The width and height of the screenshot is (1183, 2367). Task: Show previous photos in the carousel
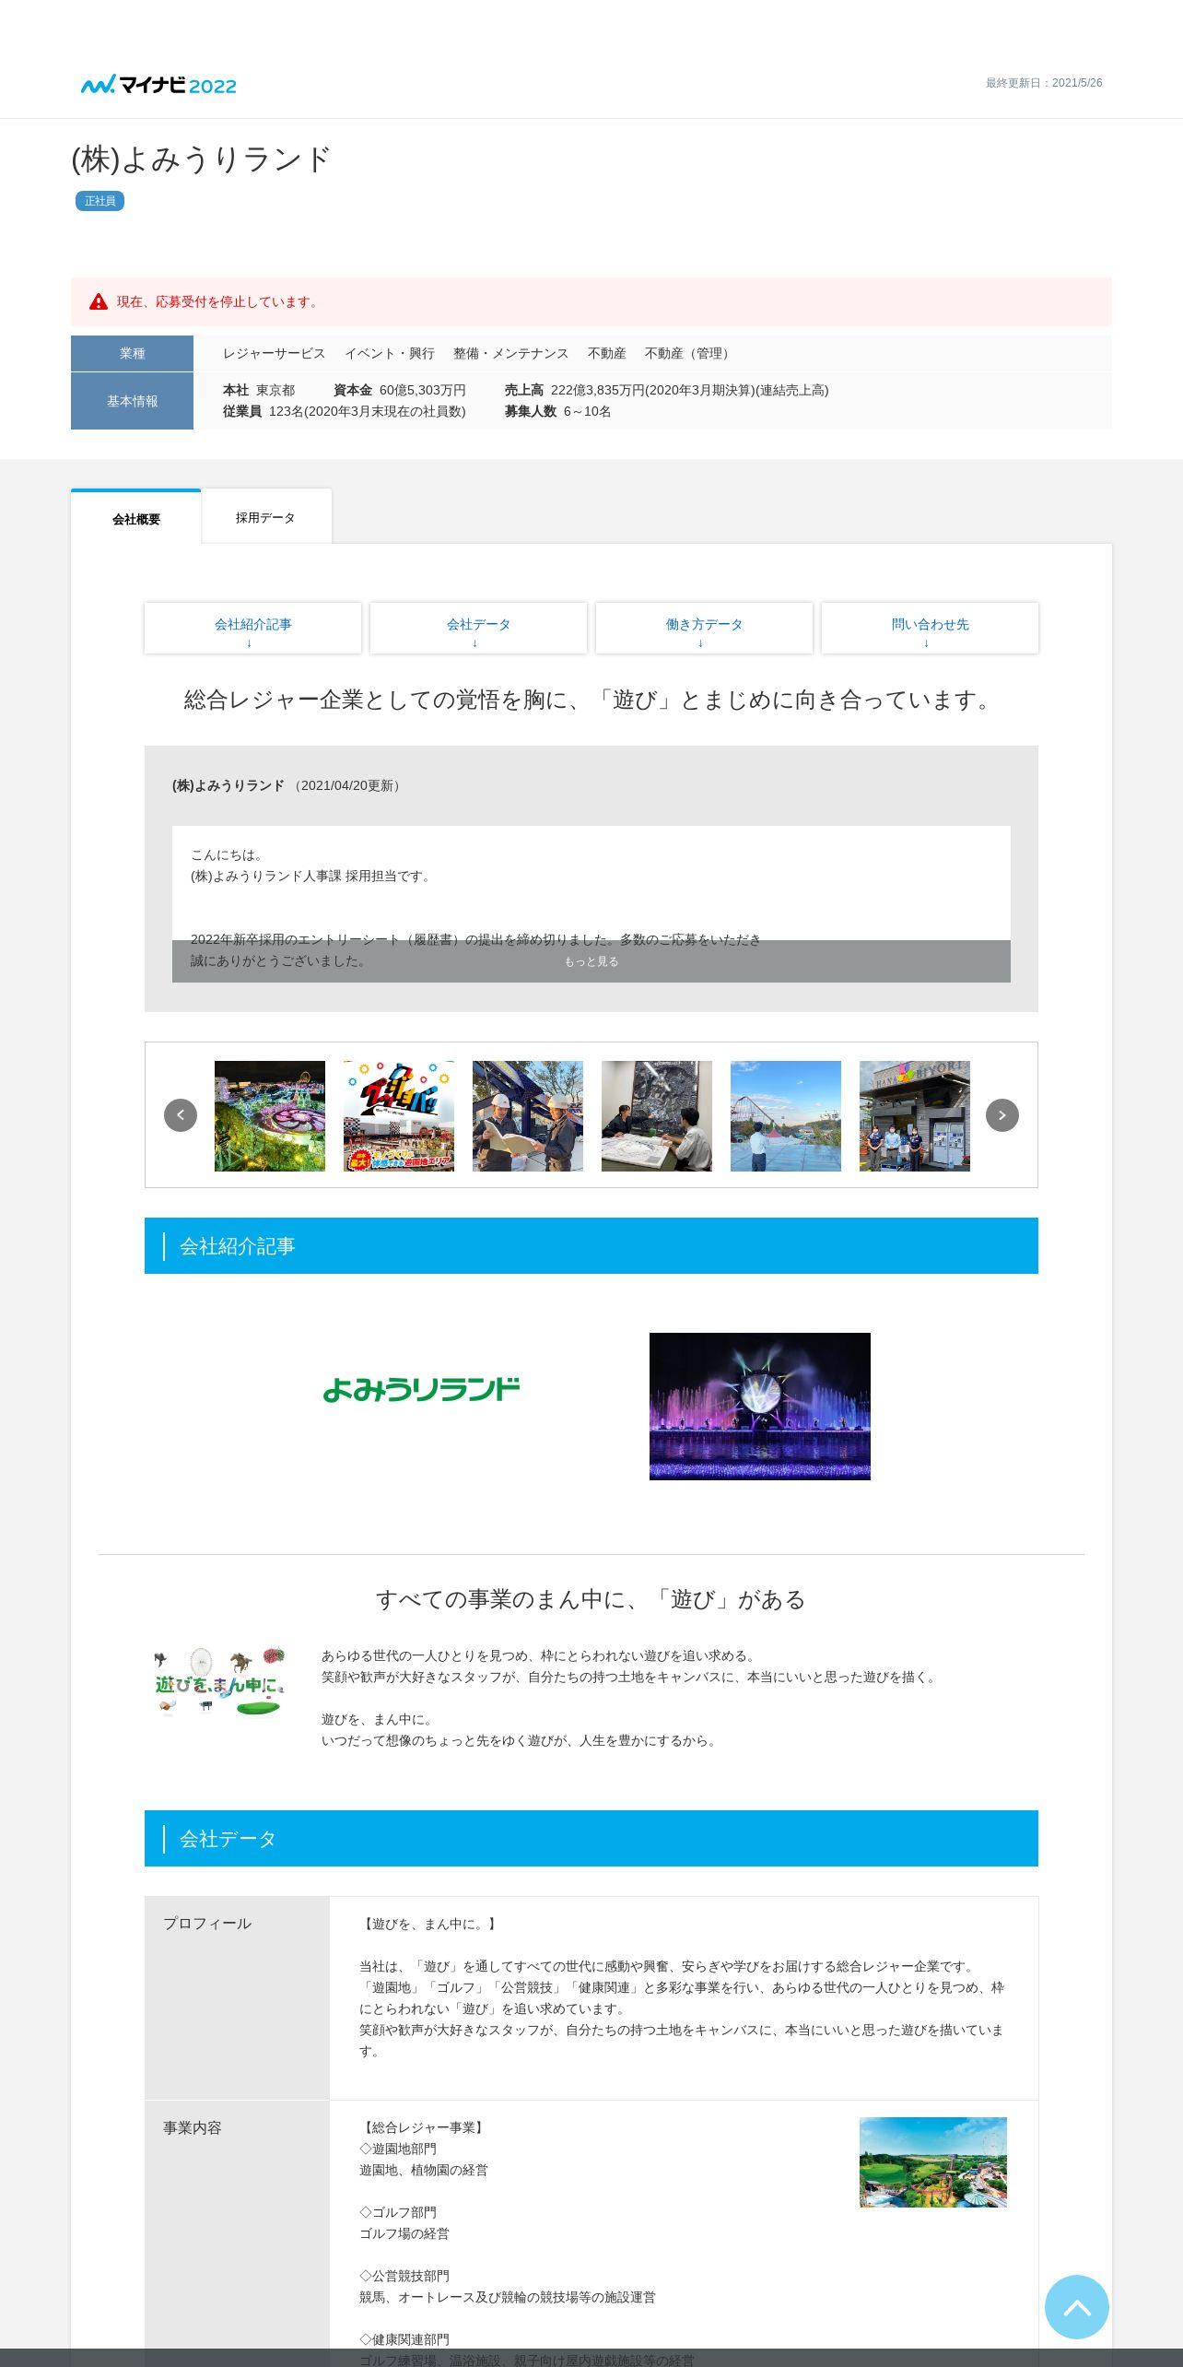pyautogui.click(x=181, y=1115)
